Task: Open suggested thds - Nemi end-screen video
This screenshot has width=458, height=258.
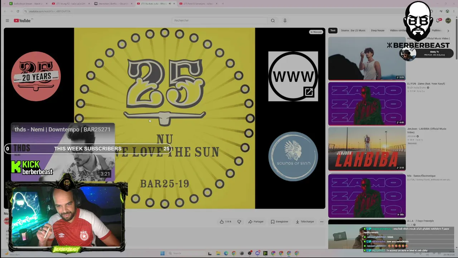Action: tap(63, 152)
